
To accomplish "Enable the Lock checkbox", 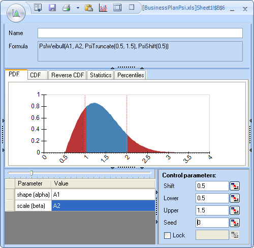I will 167,235.
